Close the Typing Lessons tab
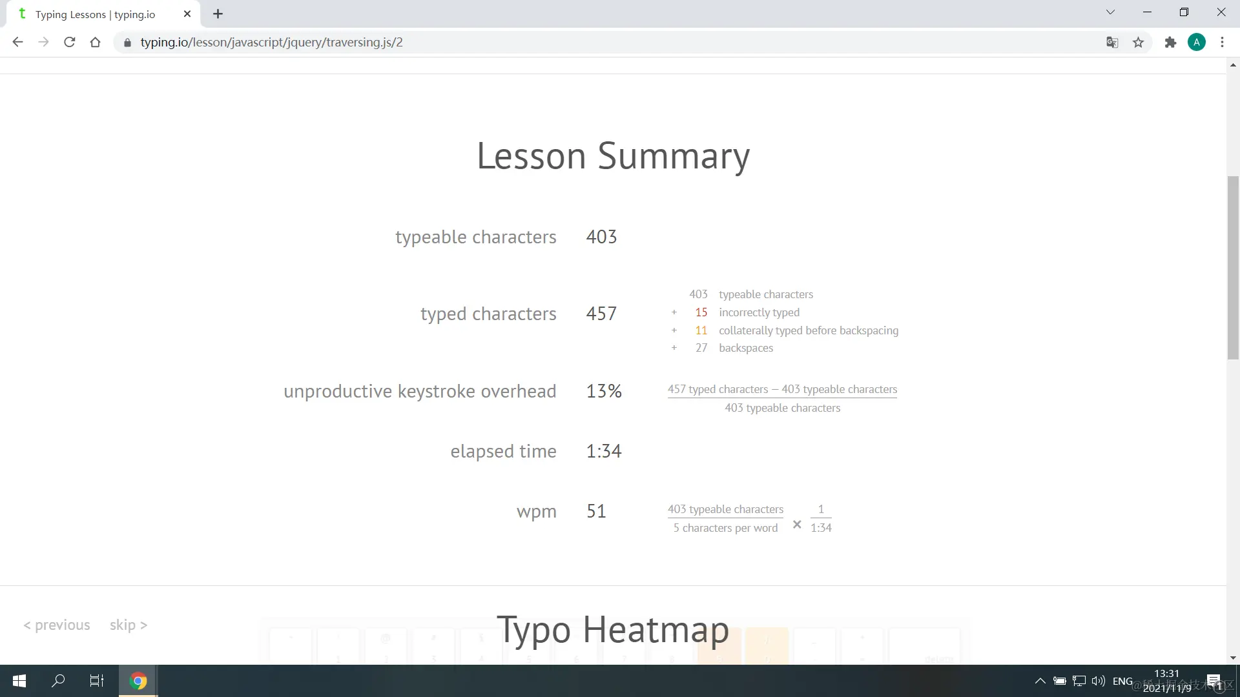This screenshot has height=697, width=1240. (187, 14)
